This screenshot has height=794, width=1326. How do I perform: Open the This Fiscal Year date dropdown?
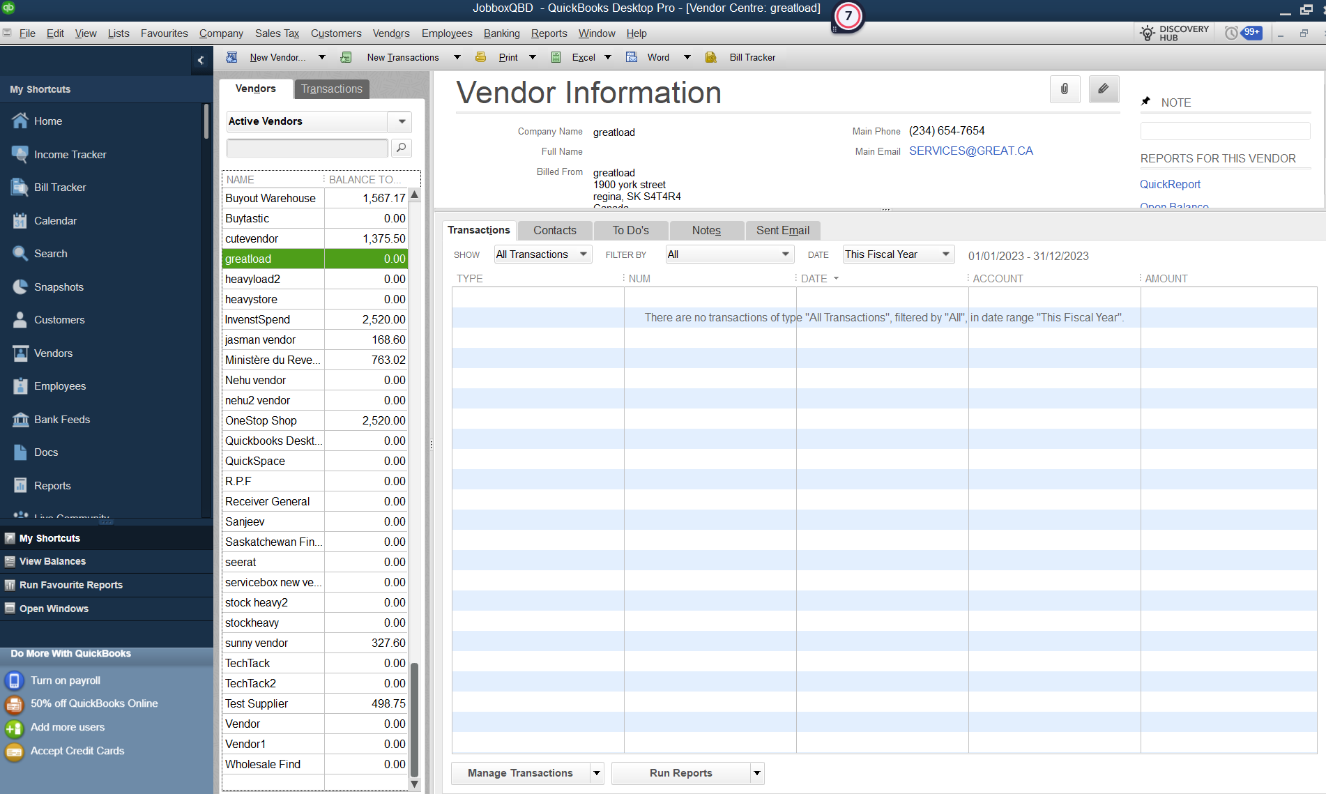click(899, 254)
